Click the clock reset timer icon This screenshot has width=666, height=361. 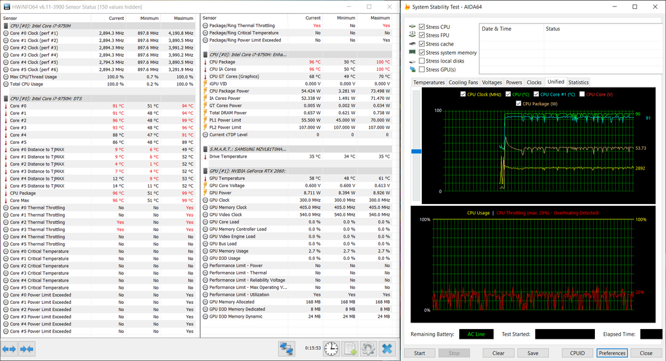click(331, 349)
